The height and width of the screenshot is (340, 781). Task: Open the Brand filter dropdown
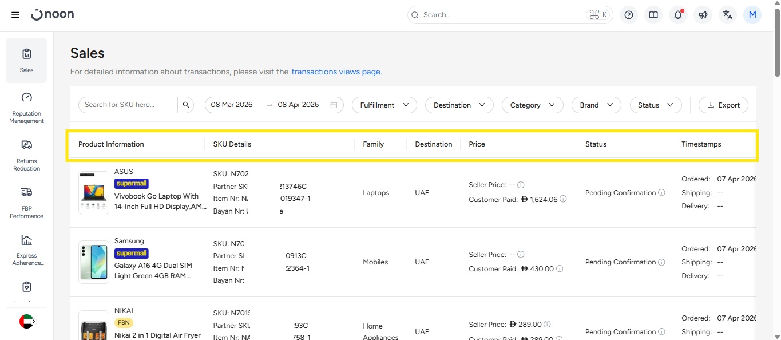pos(596,105)
